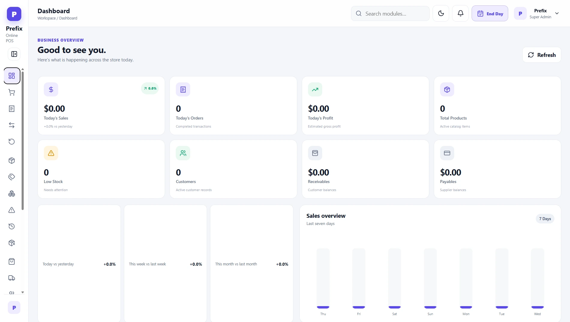Open the Payables card
570x322 pixels.
tap(497, 169)
